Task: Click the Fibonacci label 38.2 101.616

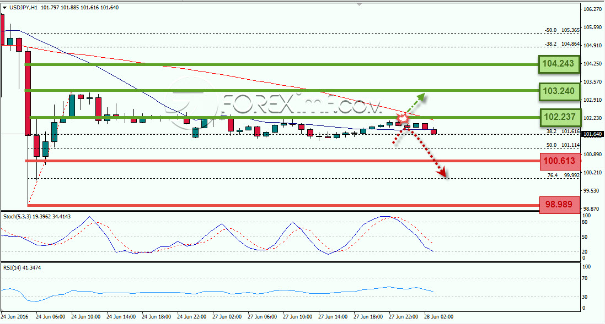Action: [x=563, y=131]
